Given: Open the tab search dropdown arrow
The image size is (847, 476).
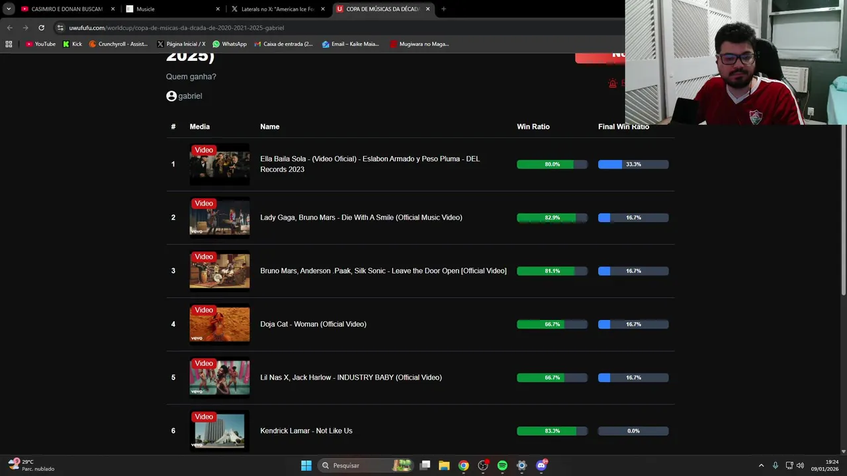Looking at the screenshot, I should [9, 9].
